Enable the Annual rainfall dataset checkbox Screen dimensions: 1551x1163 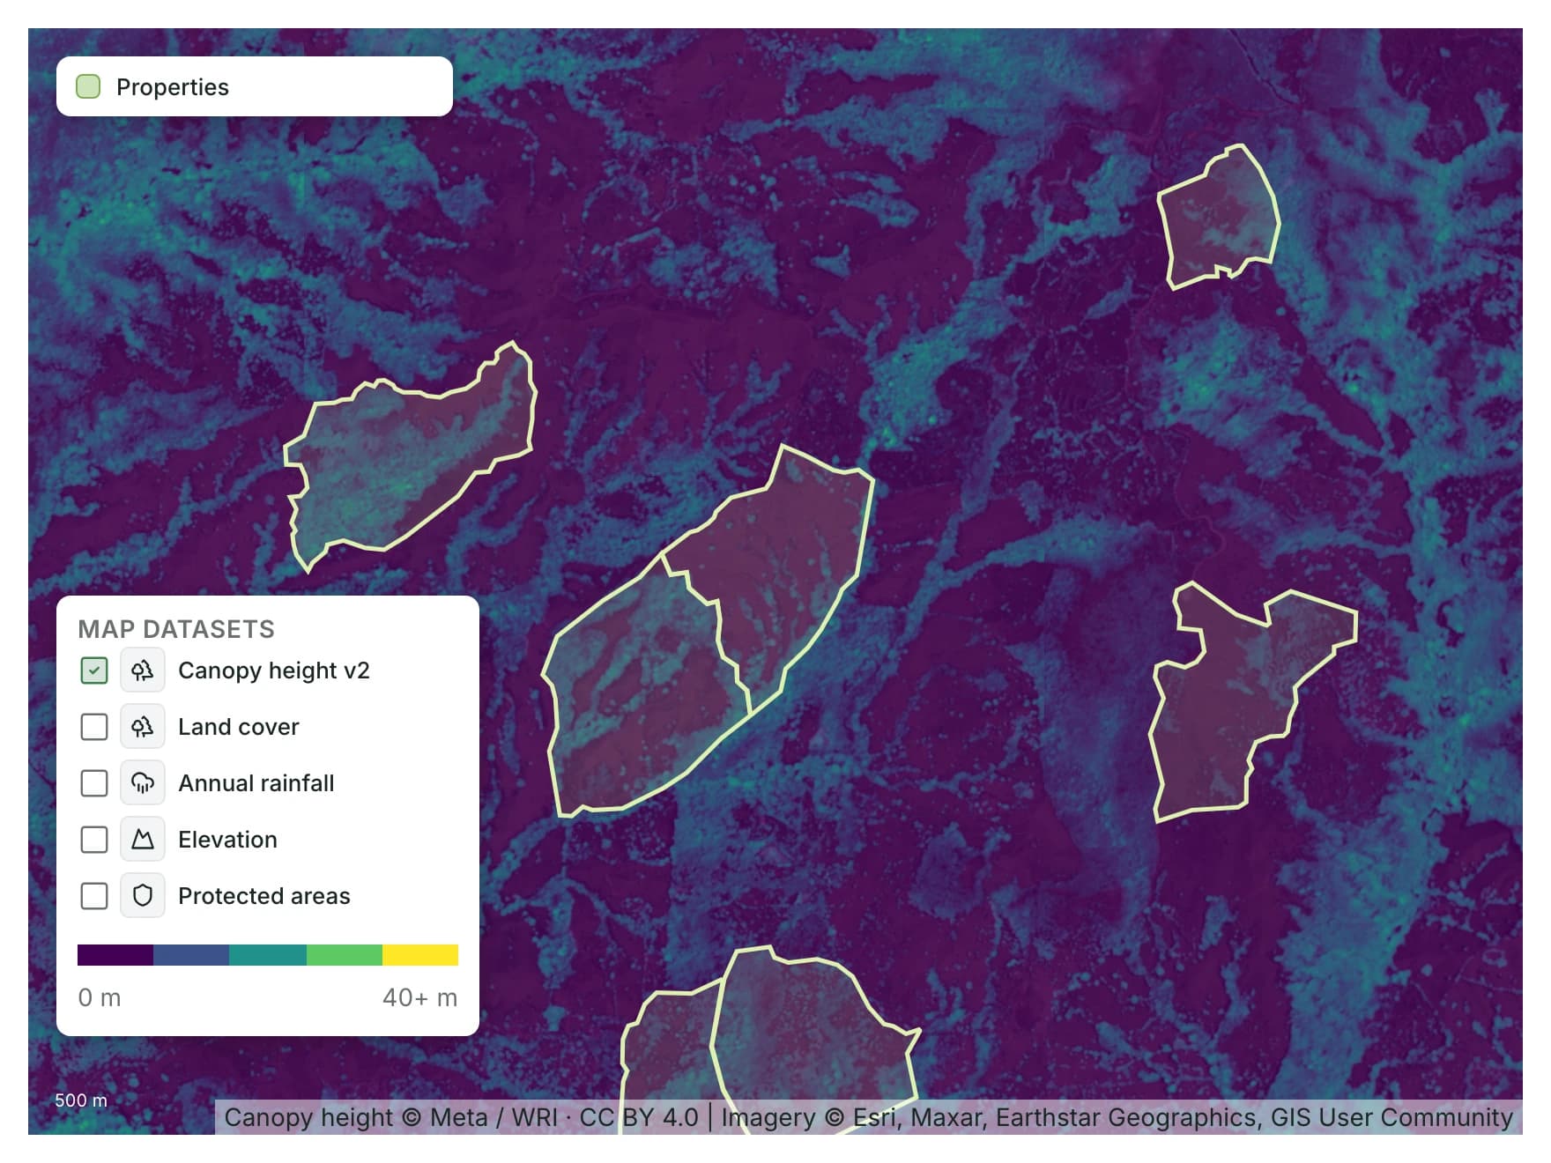tap(94, 783)
